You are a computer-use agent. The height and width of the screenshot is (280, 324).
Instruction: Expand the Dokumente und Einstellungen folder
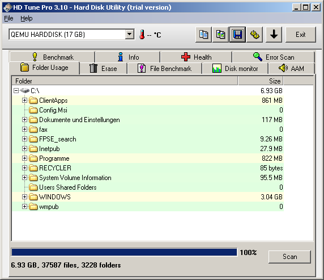[24, 120]
